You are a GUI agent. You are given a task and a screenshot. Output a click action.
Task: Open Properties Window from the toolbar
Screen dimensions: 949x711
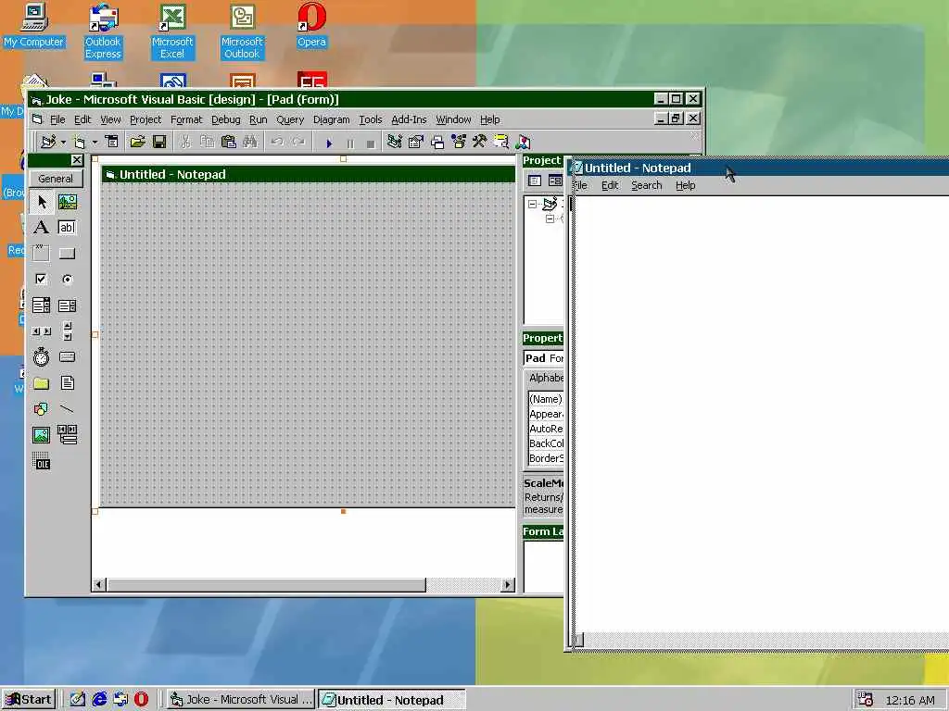[416, 142]
